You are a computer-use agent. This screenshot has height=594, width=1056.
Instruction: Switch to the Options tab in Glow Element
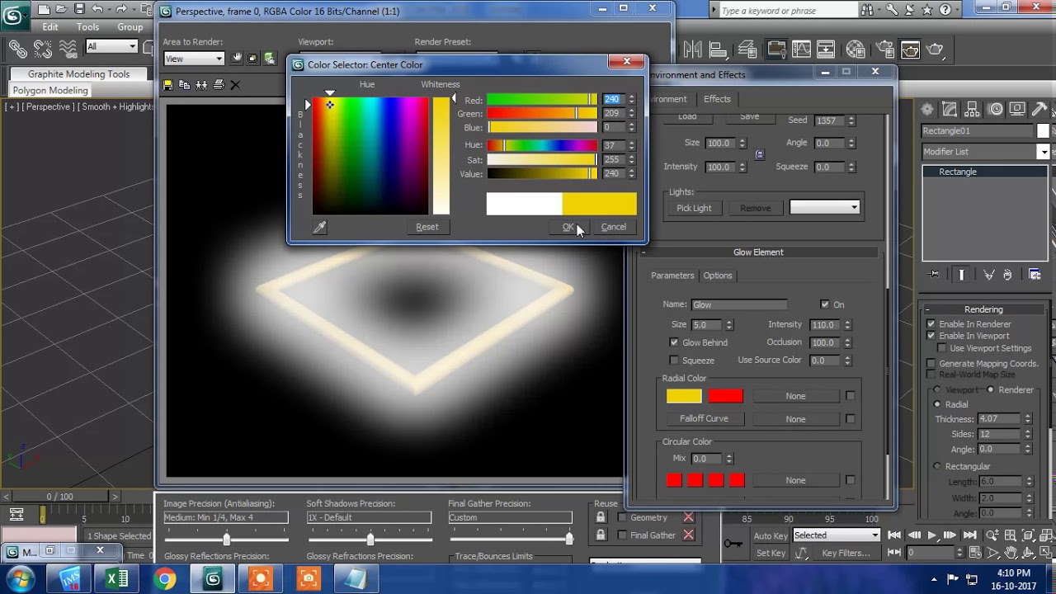[x=717, y=276]
